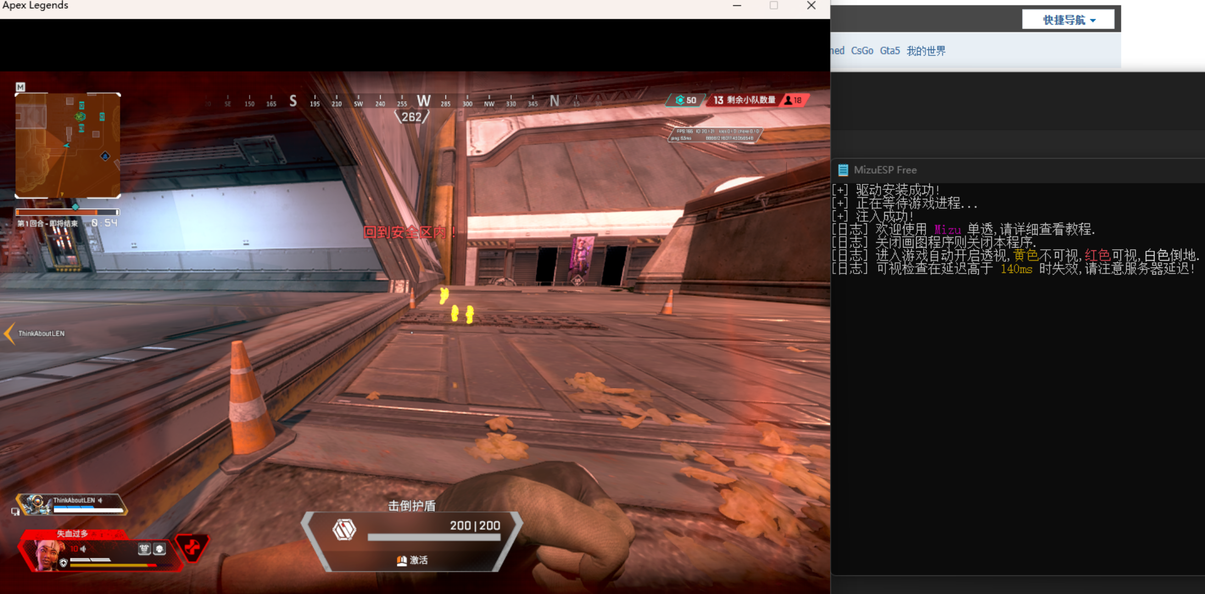The image size is (1205, 594).
Task: Open the 快捷导航 dropdown
Action: coord(1068,20)
